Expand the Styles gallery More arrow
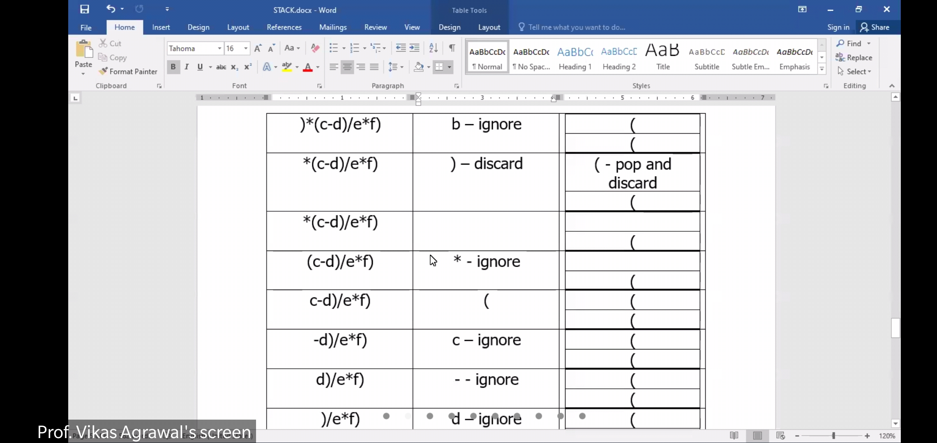Screen dimensions: 937x443 coord(822,69)
